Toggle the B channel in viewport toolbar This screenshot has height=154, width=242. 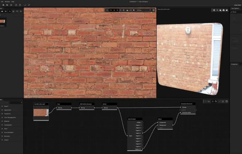117,10
